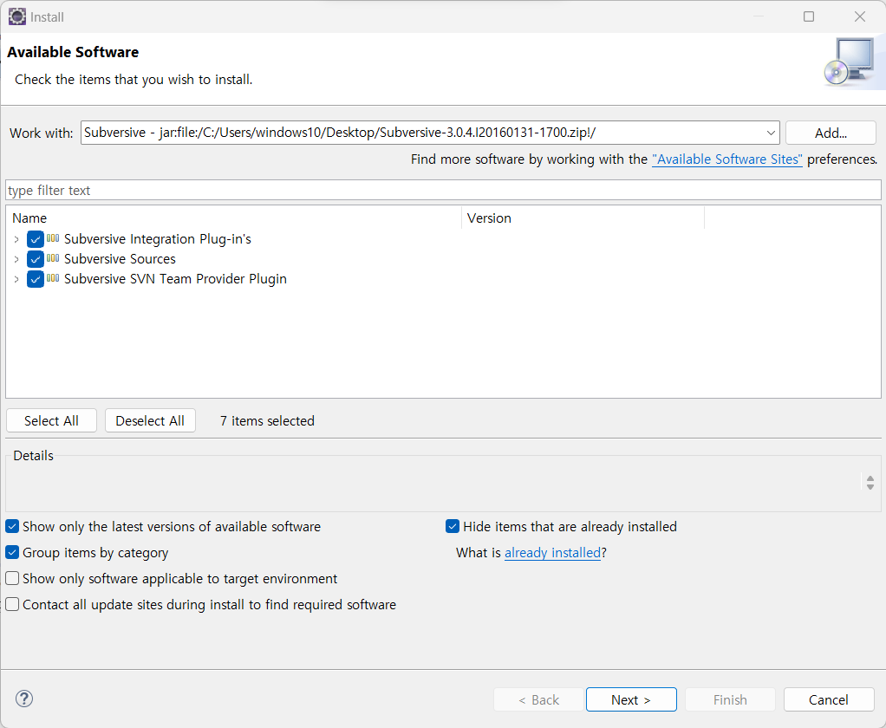Open the Available Software Sites link
This screenshot has height=728, width=886.
(x=727, y=159)
